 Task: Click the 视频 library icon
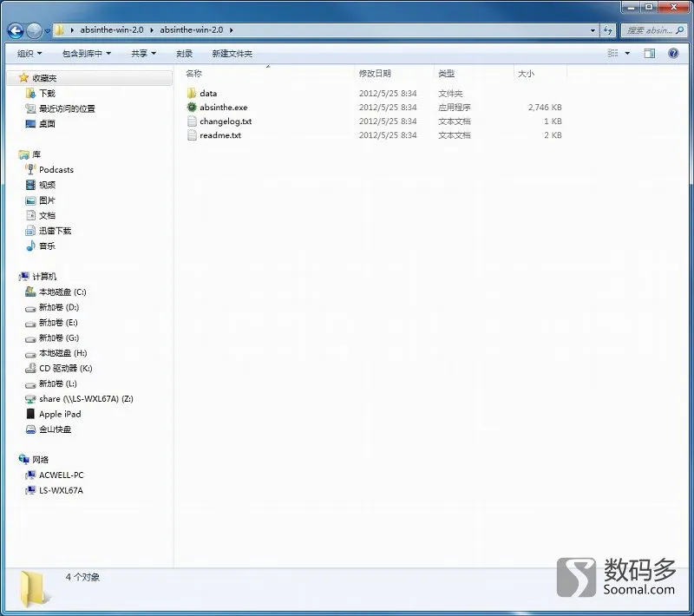pyautogui.click(x=30, y=185)
